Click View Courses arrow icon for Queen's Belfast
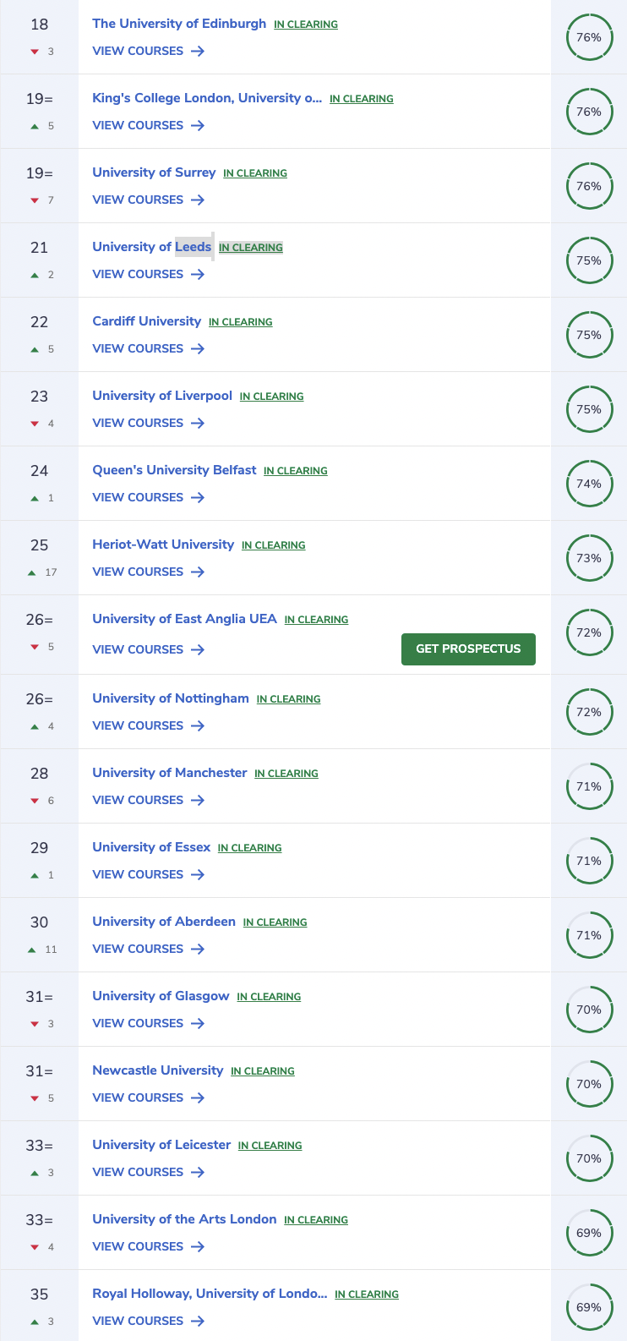Viewport: 627px width, 1341px height. (x=198, y=498)
